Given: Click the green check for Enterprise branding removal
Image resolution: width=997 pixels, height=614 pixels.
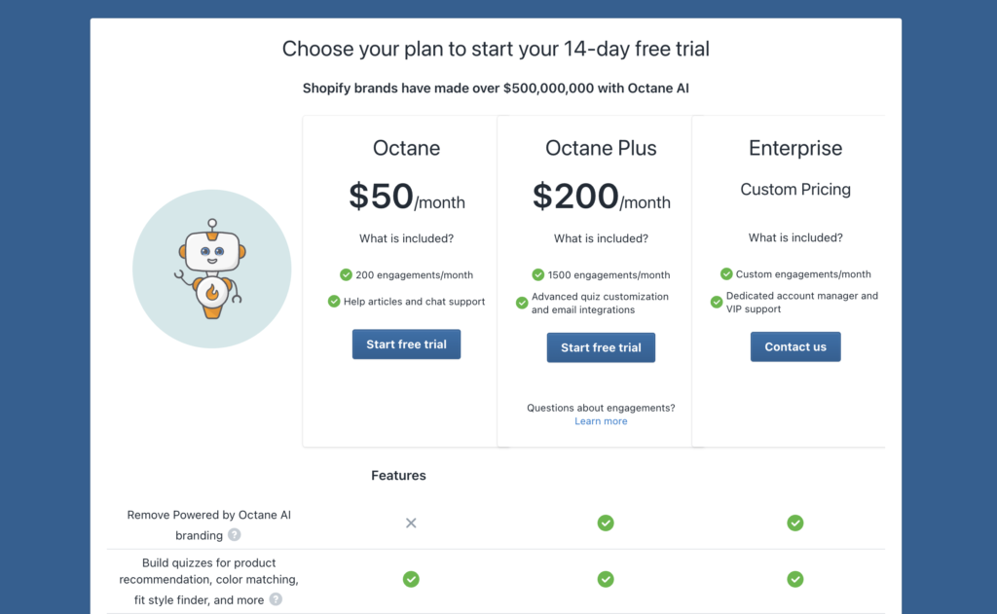Looking at the screenshot, I should pos(795,523).
